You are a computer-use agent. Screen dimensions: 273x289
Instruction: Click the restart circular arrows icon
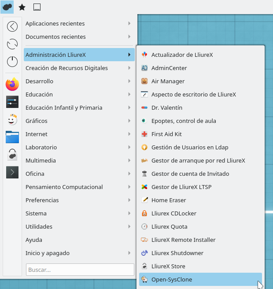coord(12,44)
